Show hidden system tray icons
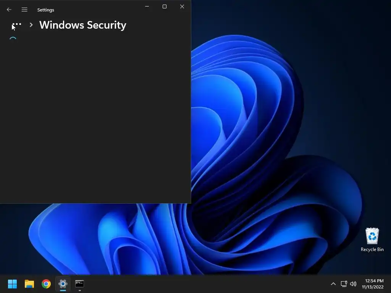The width and height of the screenshot is (391, 293). [x=333, y=284]
